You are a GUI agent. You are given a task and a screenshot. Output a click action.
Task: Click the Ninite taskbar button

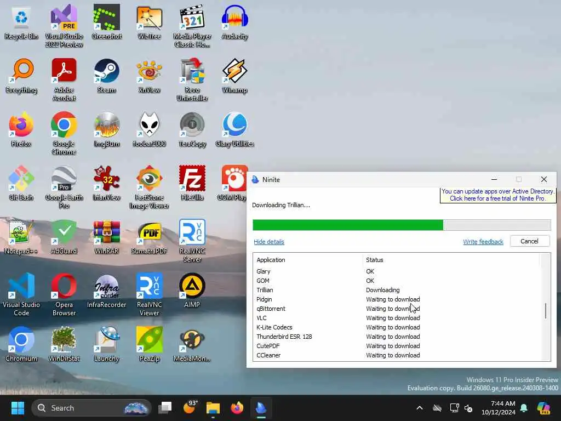[261, 408]
